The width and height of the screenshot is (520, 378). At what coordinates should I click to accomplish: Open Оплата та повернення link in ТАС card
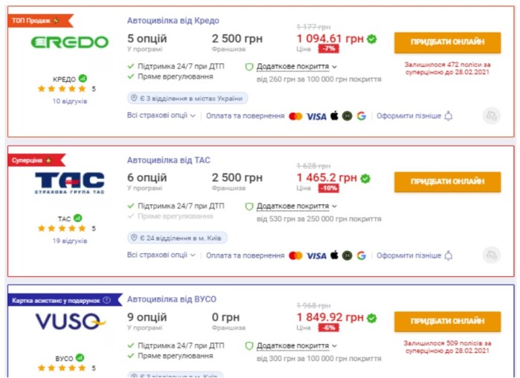pos(245,255)
